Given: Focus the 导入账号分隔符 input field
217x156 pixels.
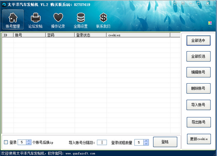Looking at the screenshot, I should [102, 142].
